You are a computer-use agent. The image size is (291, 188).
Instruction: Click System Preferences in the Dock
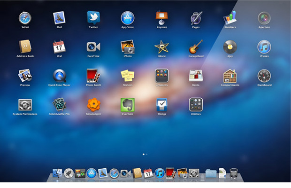(194, 173)
